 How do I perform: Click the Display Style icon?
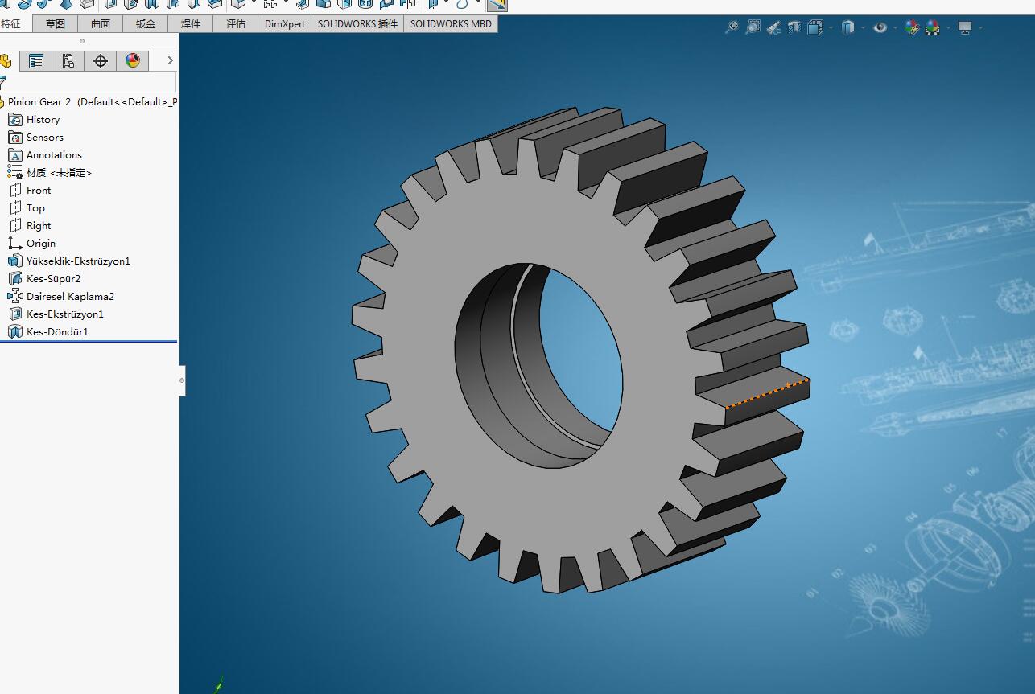pyautogui.click(x=847, y=27)
